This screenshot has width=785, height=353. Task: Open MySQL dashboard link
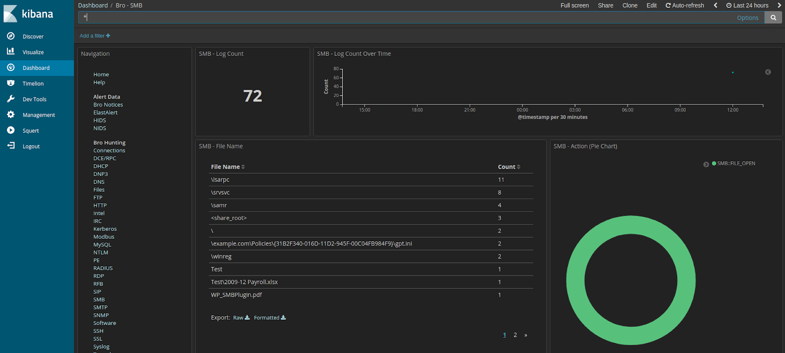click(x=102, y=245)
